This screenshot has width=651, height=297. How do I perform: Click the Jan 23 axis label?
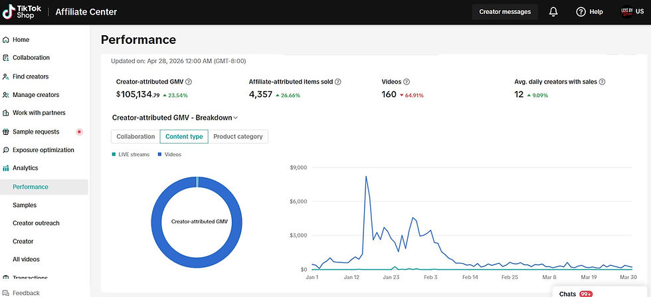click(391, 277)
